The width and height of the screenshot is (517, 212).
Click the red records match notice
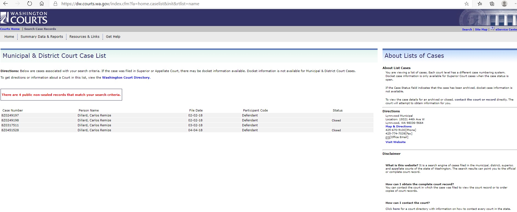click(x=61, y=95)
